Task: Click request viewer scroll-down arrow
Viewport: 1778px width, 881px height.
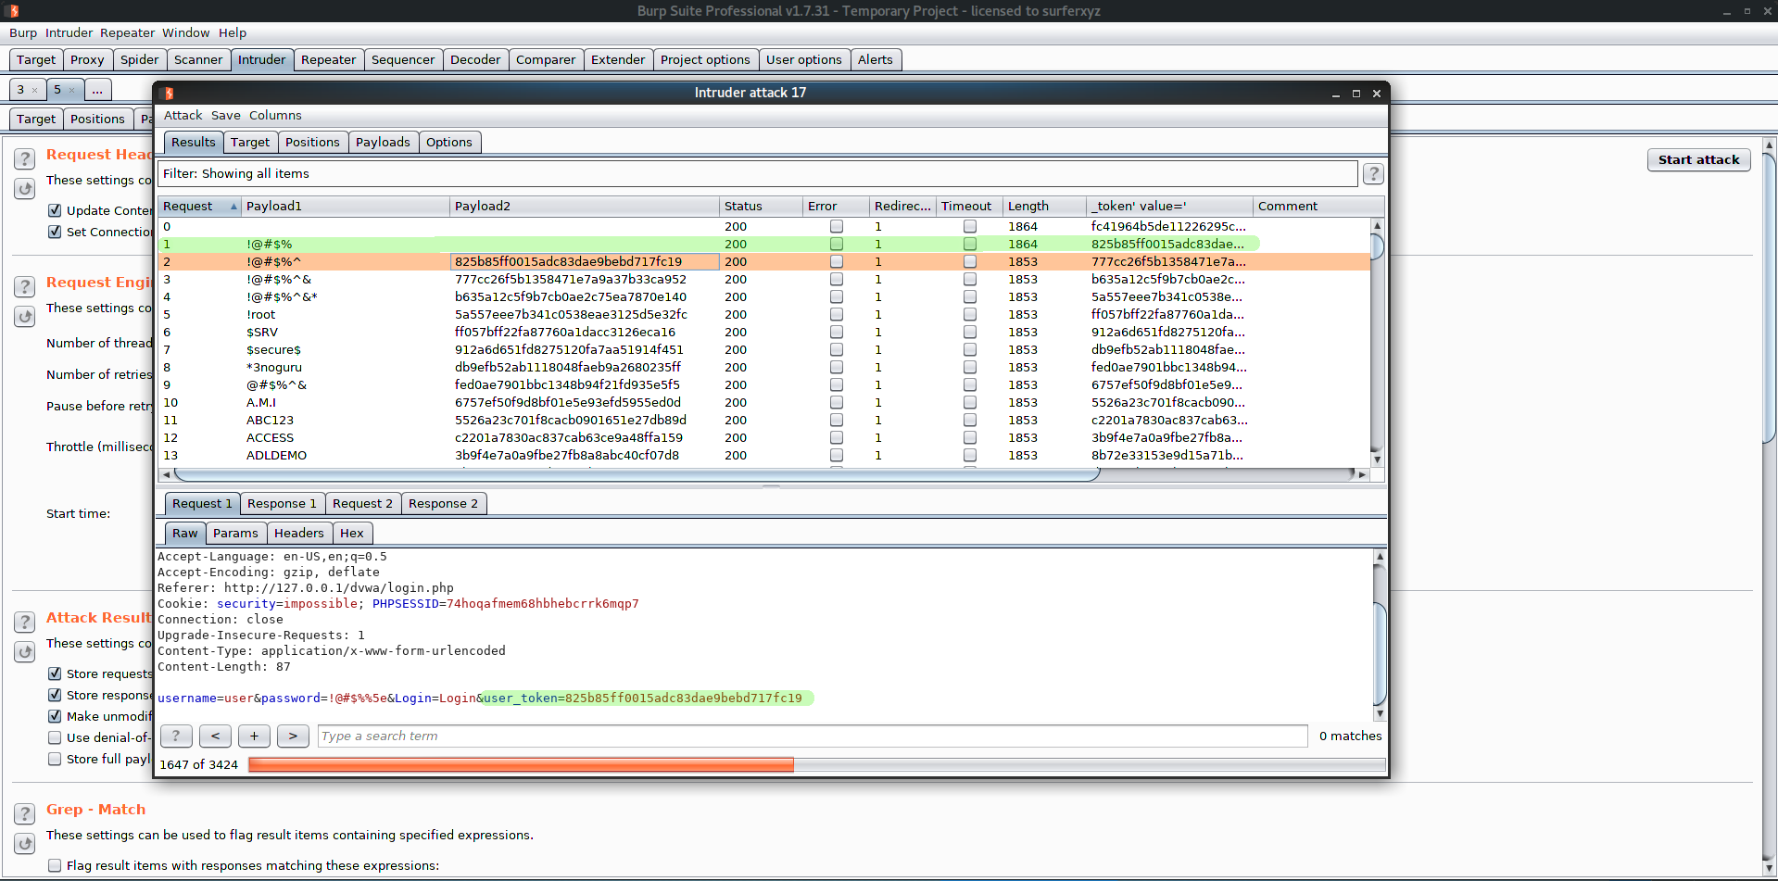Action: [1380, 713]
